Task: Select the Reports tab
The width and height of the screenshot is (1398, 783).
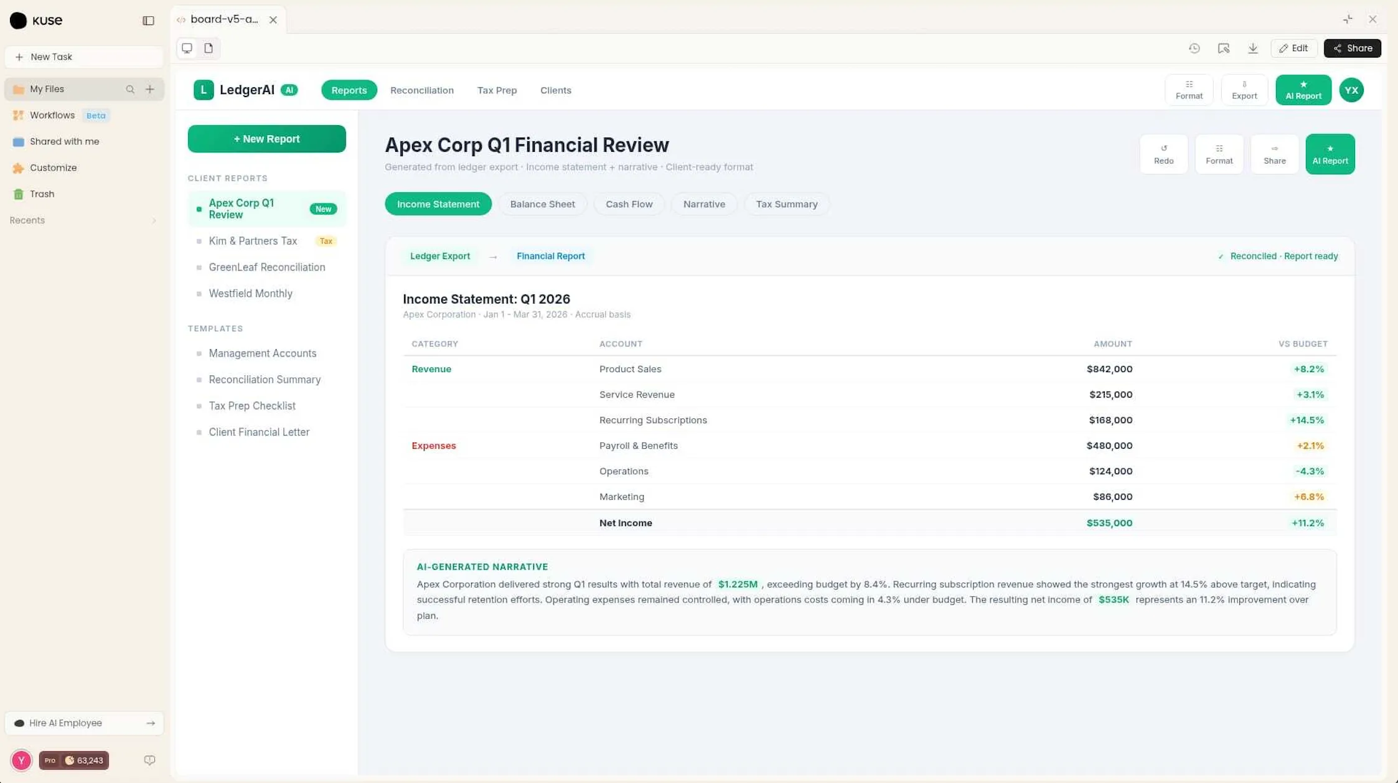Action: (x=349, y=90)
